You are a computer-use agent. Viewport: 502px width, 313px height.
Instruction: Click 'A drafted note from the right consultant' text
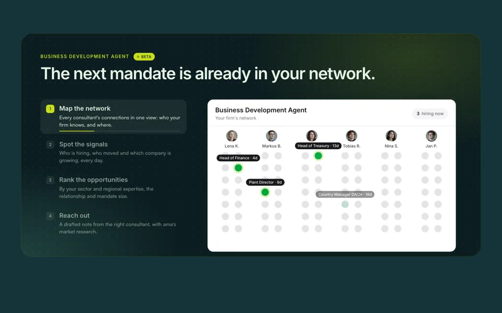118,228
